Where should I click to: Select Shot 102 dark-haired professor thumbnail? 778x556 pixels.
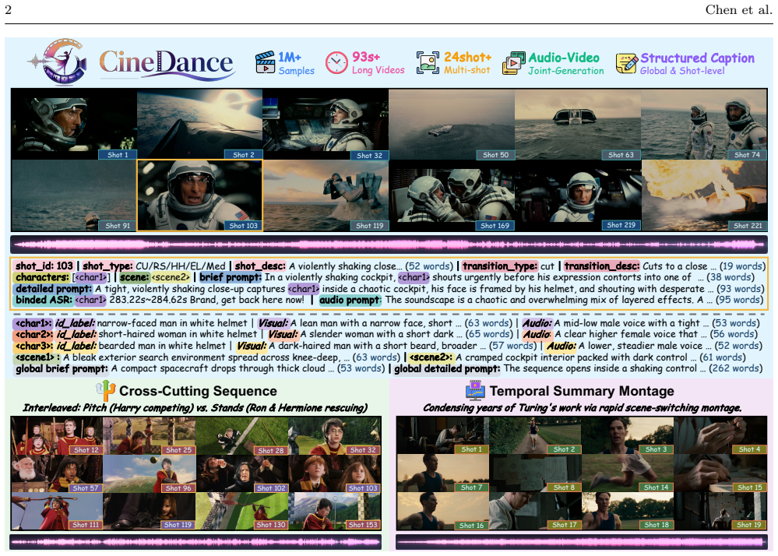click(241, 473)
